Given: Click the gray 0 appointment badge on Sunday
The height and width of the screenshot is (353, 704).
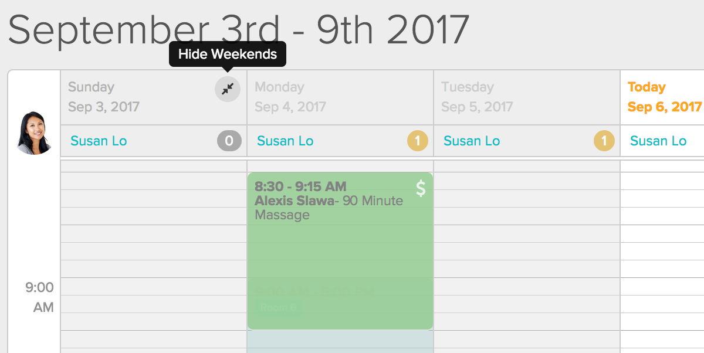Looking at the screenshot, I should pyautogui.click(x=229, y=141).
